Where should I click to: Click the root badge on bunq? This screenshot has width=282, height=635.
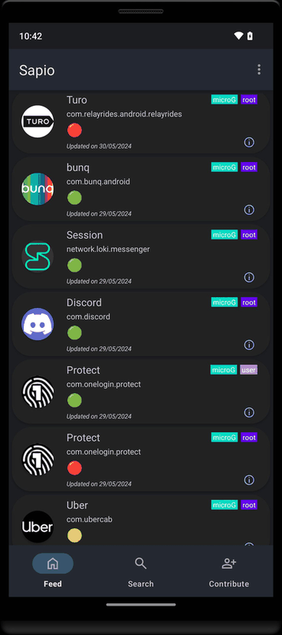click(x=249, y=167)
